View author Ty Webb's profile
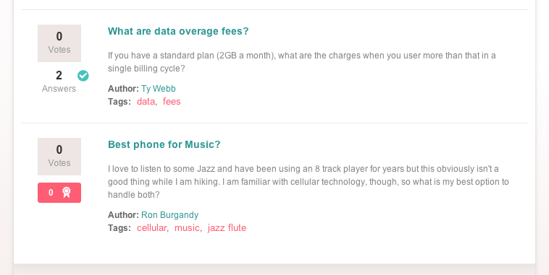This screenshot has width=549, height=275. [x=159, y=89]
